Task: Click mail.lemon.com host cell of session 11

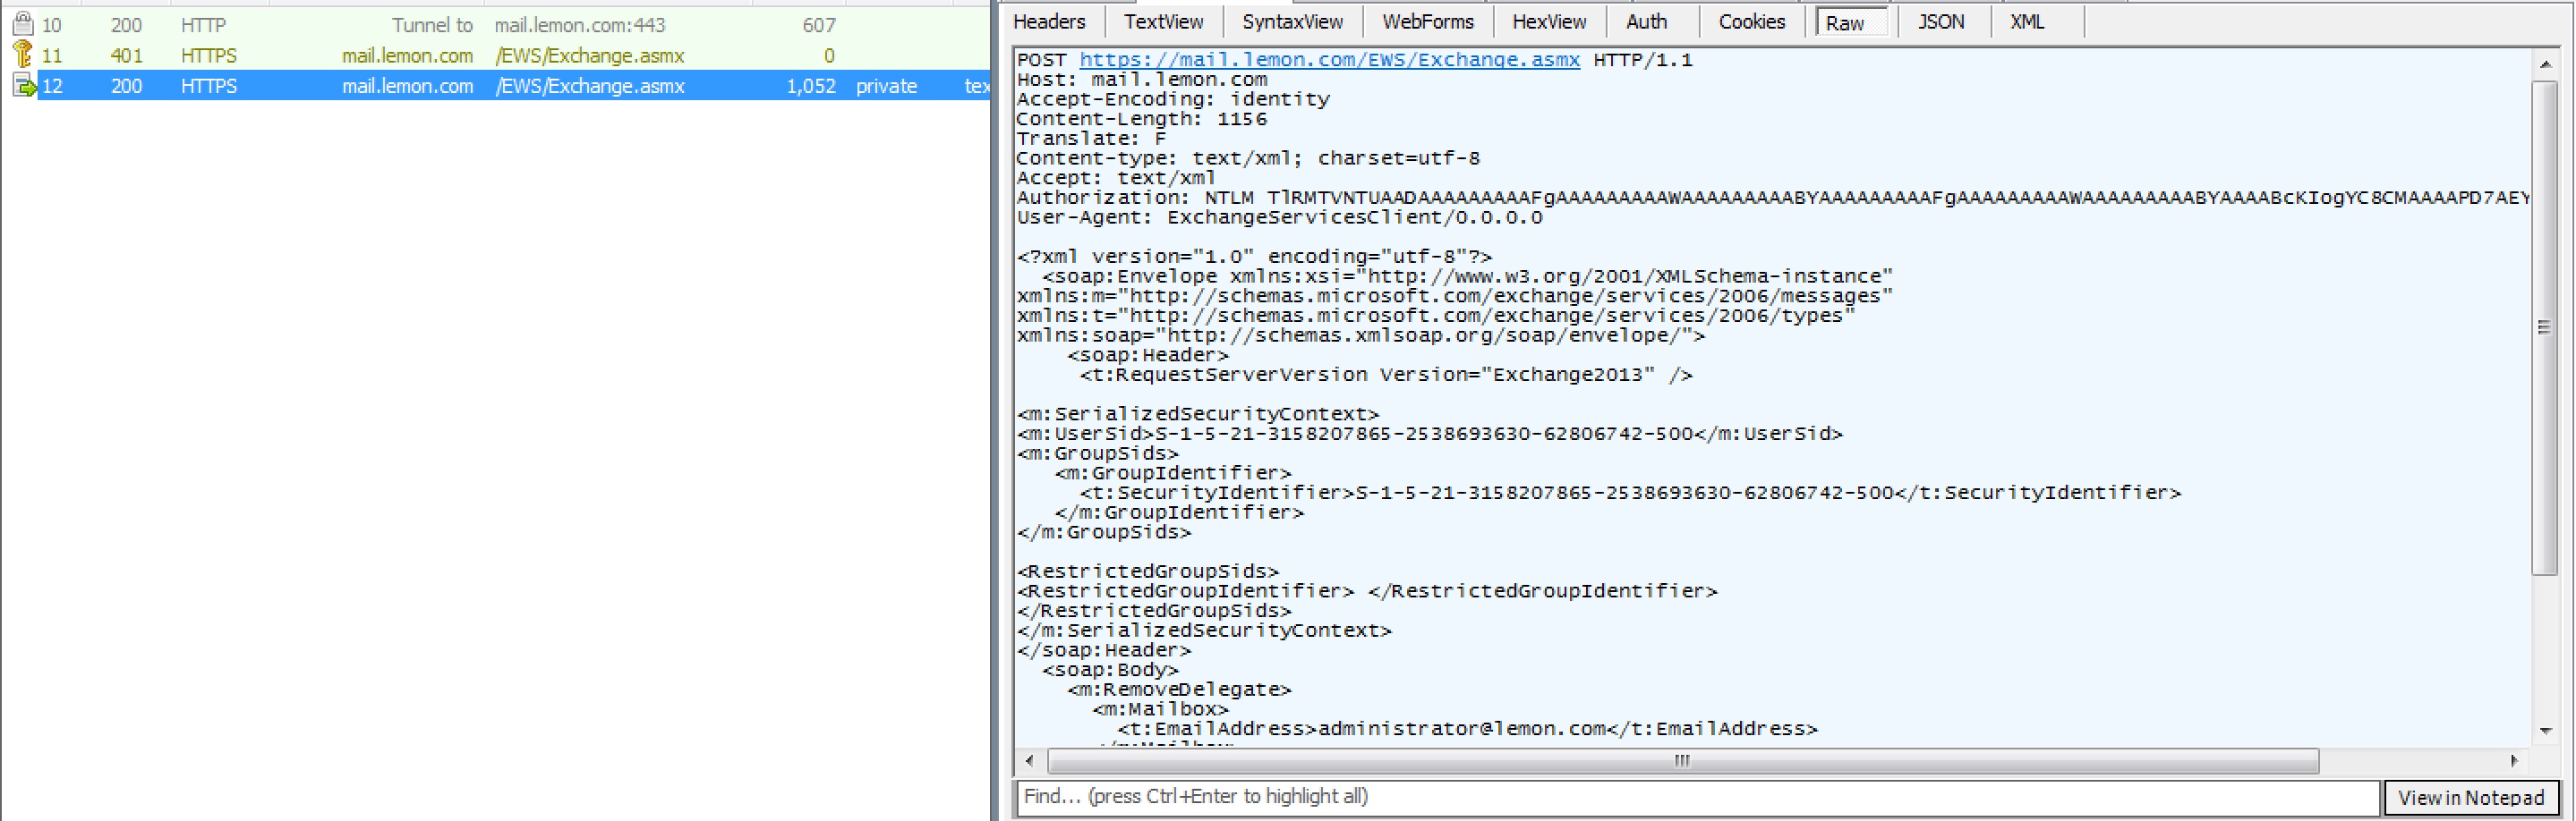Action: click(x=407, y=55)
